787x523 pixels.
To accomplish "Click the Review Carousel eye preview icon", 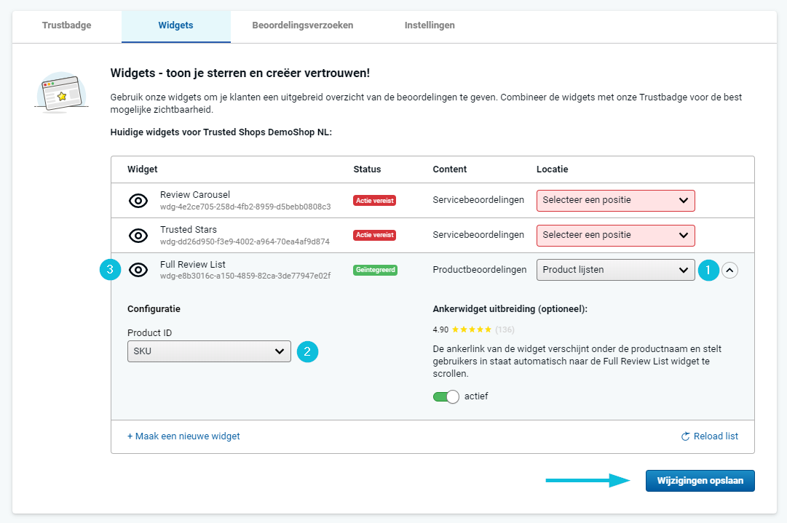I will coord(138,201).
